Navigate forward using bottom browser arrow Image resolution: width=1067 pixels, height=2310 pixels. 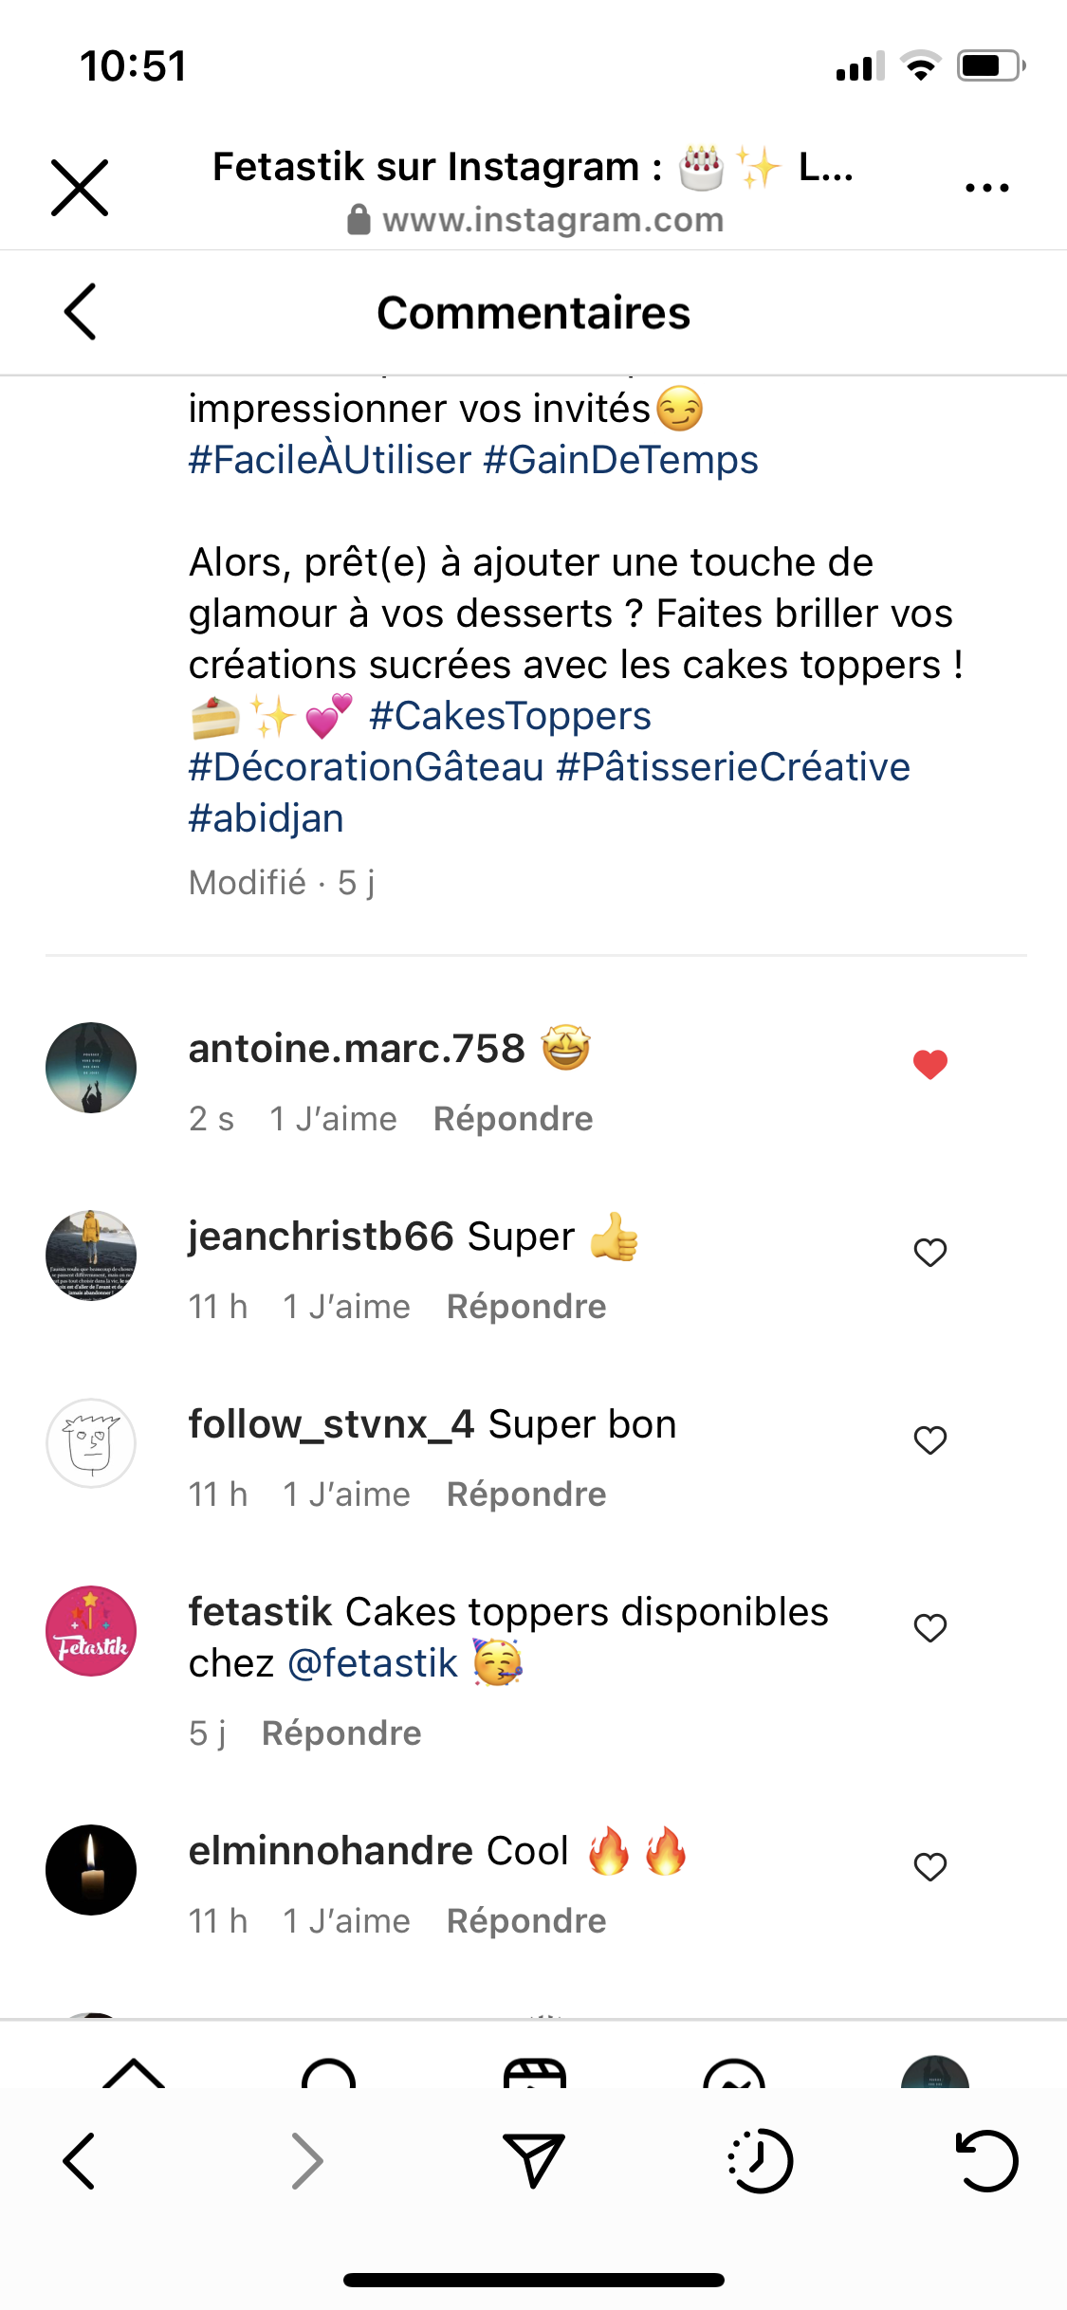coord(306,2161)
